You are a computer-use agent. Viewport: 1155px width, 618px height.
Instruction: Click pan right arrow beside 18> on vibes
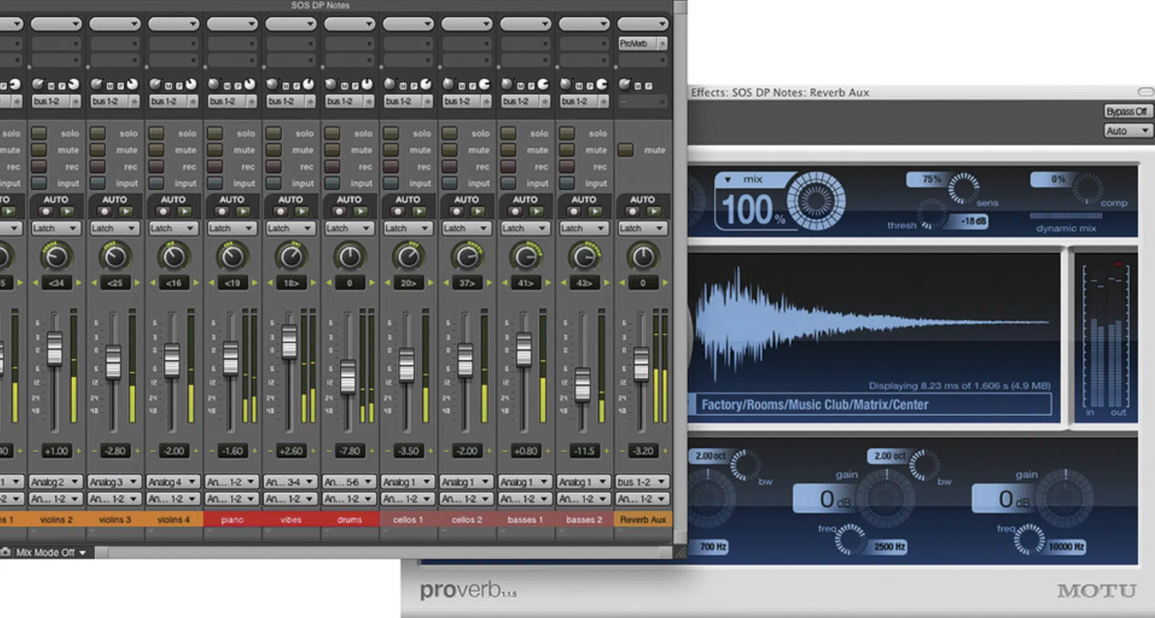click(313, 283)
